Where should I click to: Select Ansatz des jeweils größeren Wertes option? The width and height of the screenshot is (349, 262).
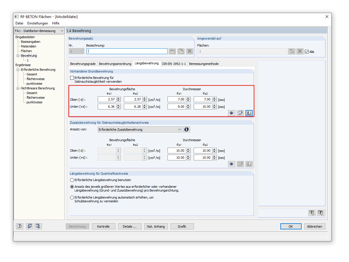pyautogui.click(x=72, y=187)
